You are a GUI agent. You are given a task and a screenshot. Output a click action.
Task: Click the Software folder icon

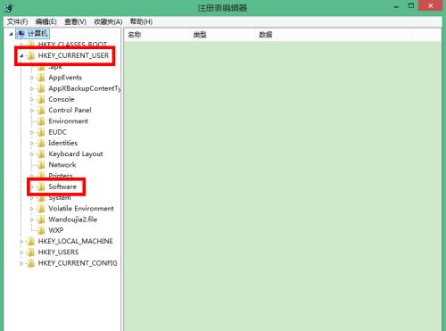(41, 186)
